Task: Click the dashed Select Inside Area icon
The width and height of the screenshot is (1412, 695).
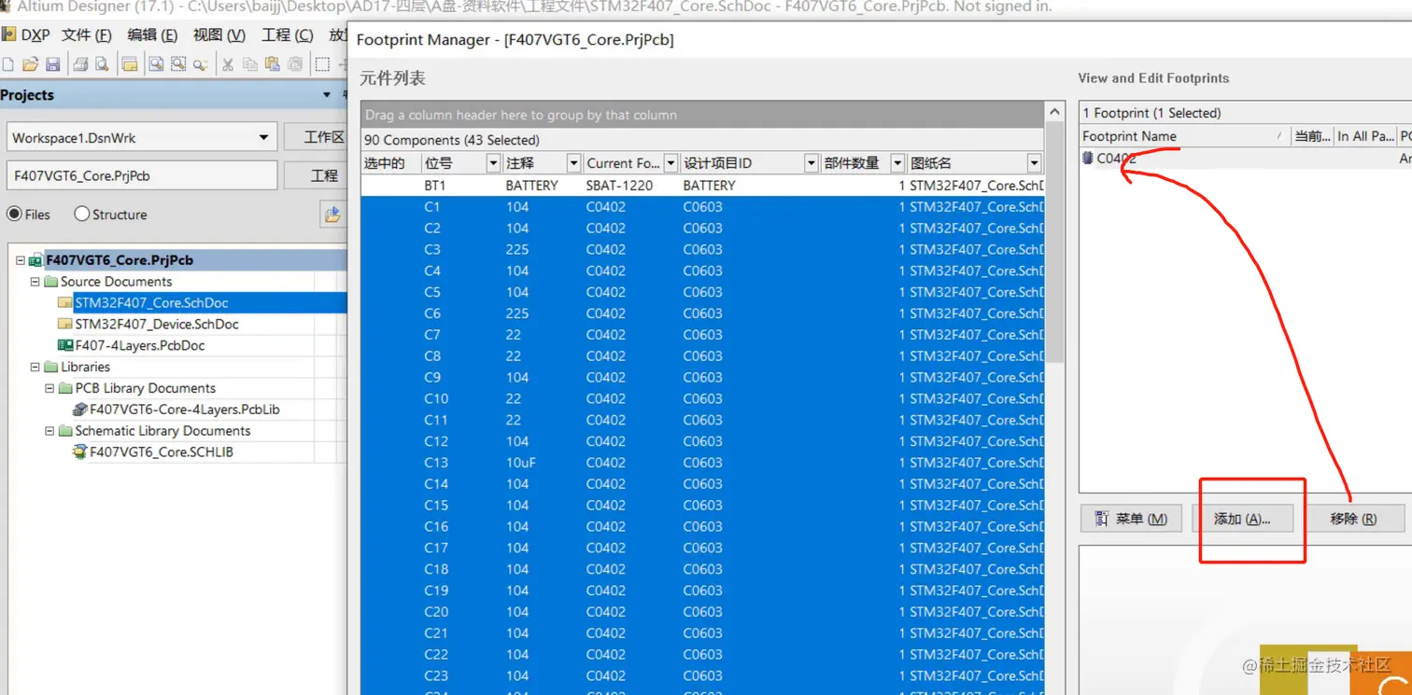Action: [322, 64]
